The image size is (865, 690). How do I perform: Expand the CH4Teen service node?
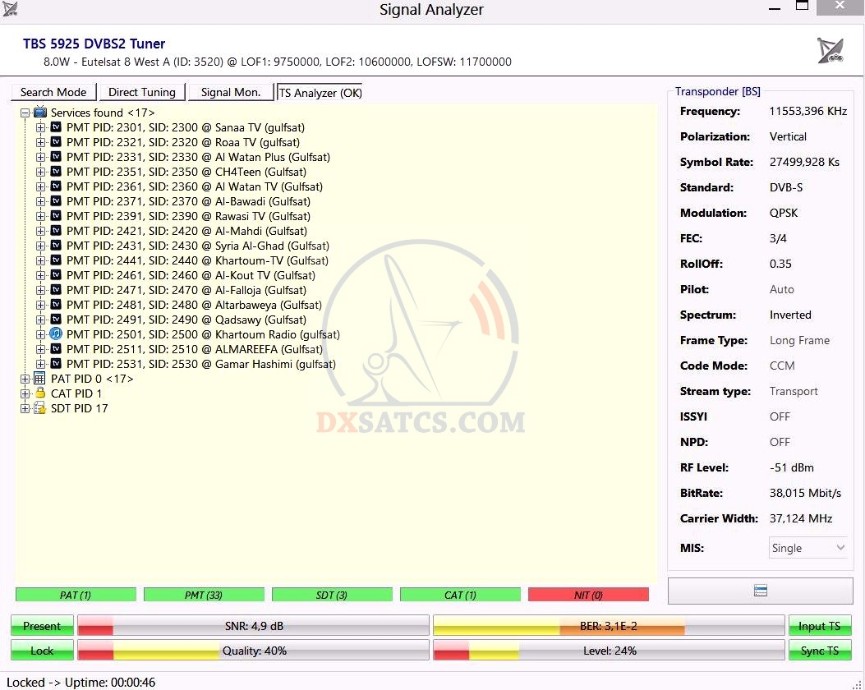tap(40, 172)
